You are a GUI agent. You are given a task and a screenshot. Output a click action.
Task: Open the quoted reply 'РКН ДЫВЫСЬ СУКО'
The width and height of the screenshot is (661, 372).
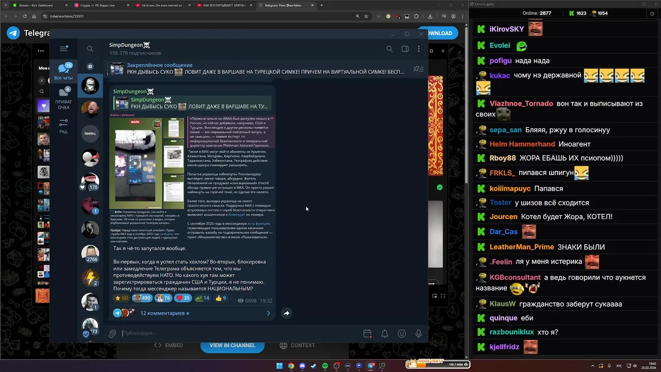[193, 103]
